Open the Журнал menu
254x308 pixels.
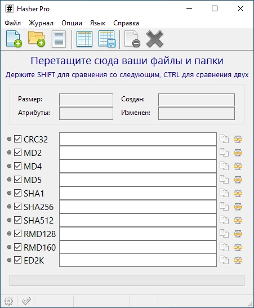pos(41,23)
